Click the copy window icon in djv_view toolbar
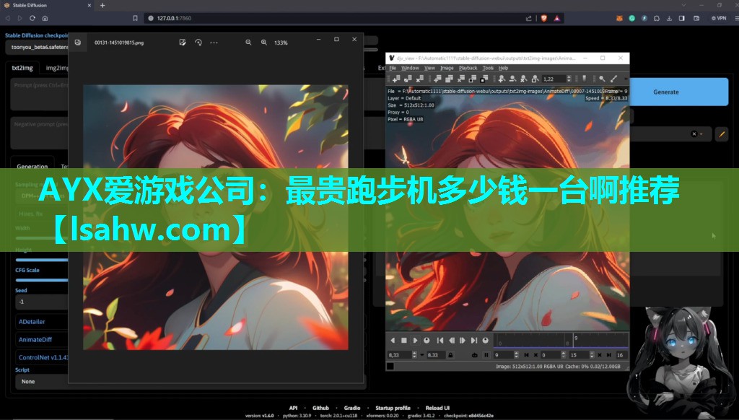 (x=408, y=79)
